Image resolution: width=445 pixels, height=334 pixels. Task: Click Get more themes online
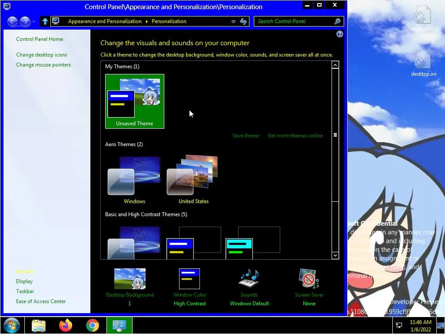[295, 136]
